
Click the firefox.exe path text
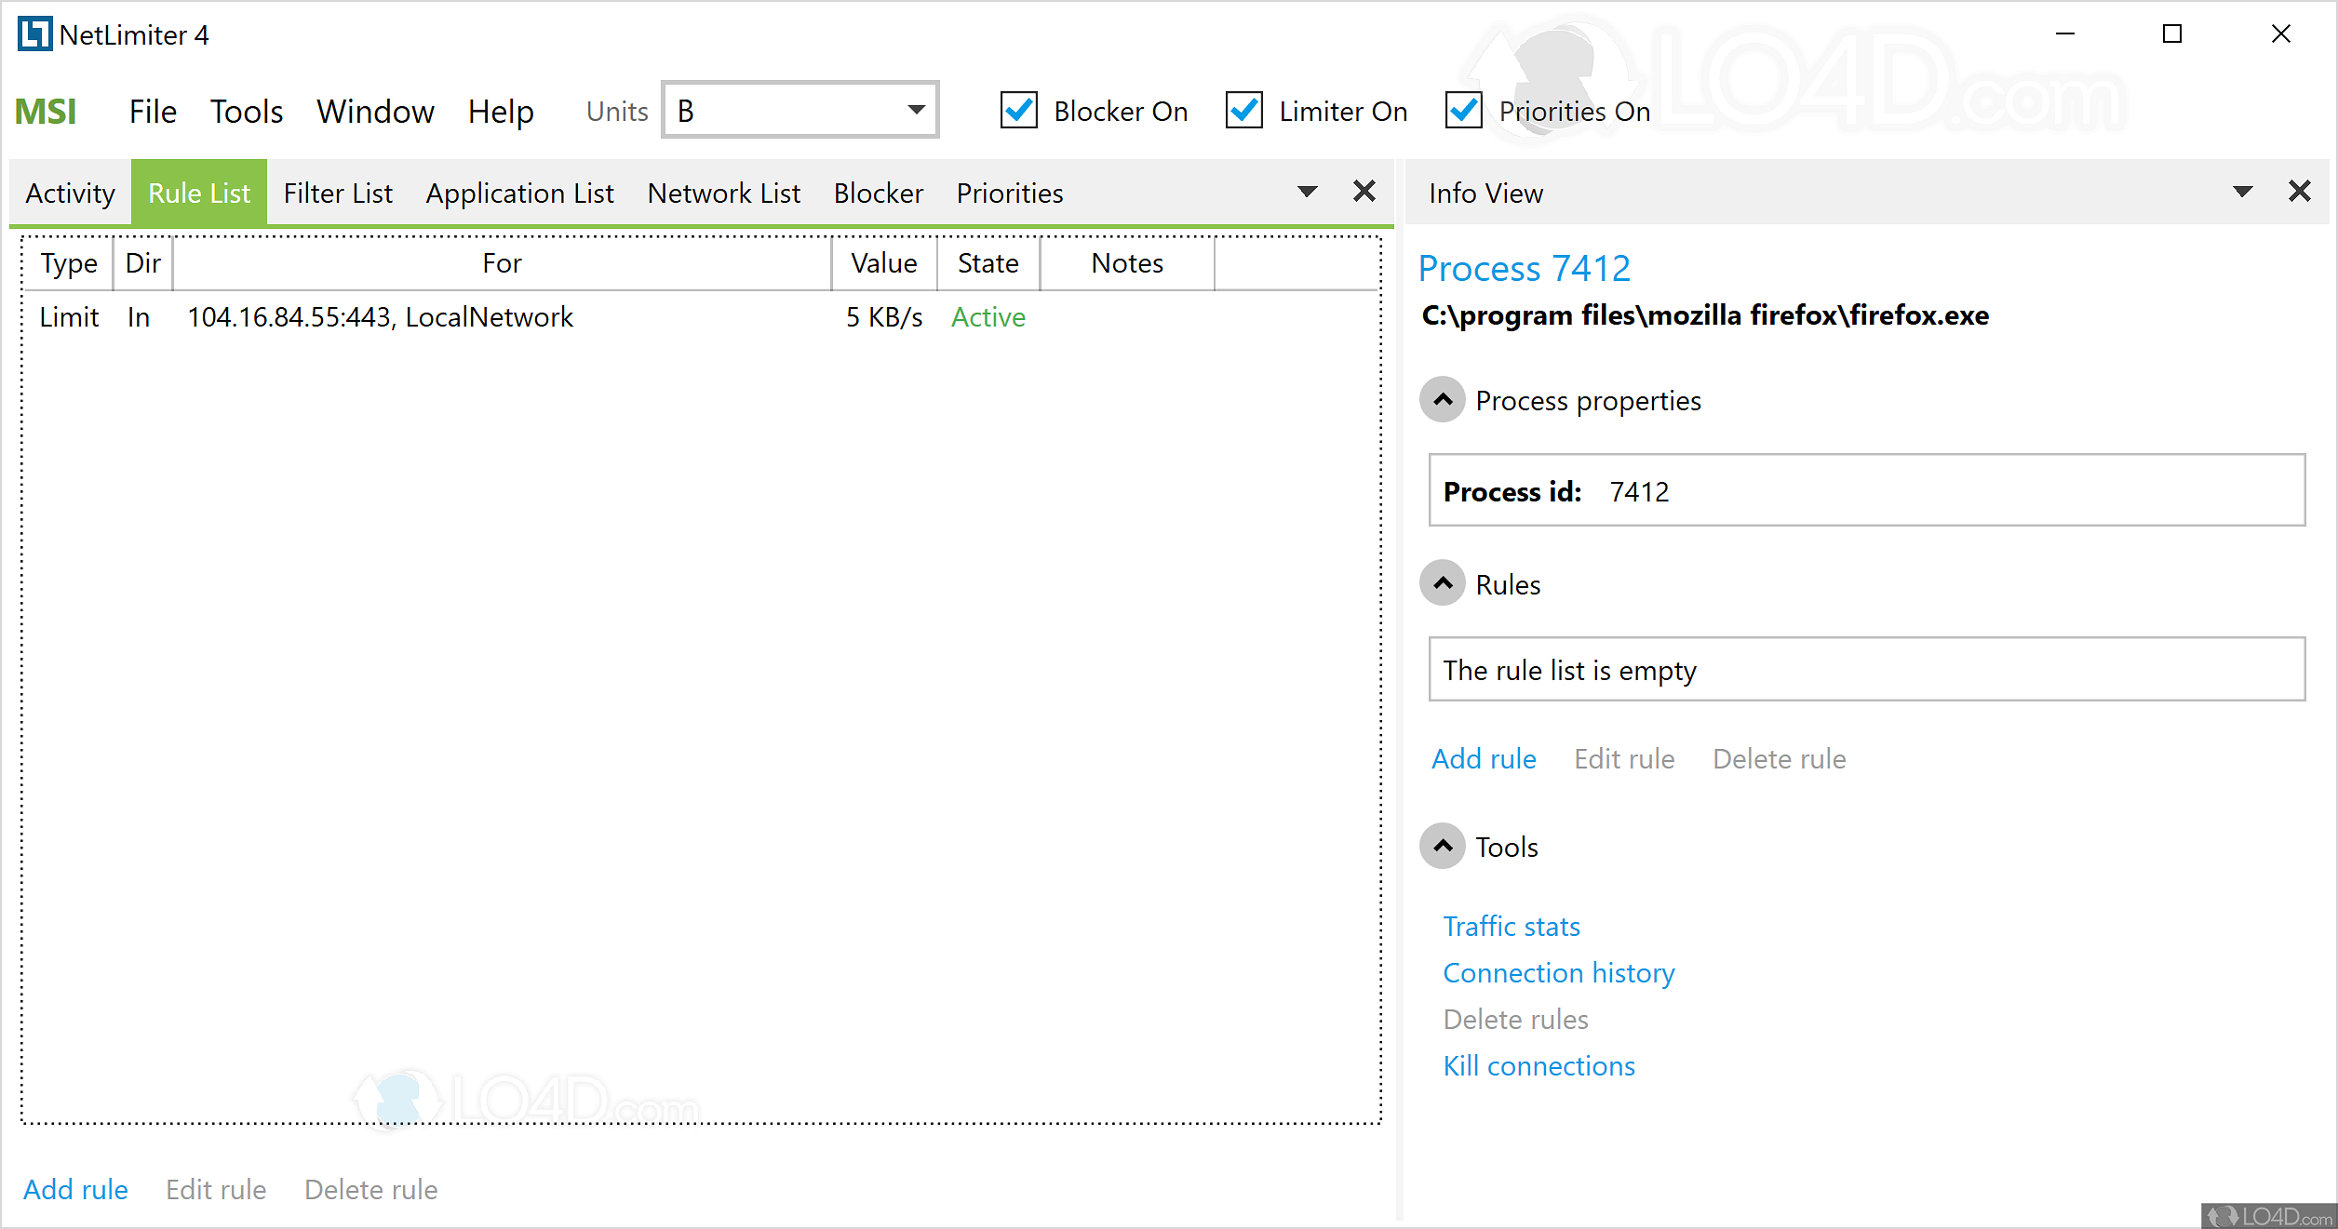coord(1705,315)
